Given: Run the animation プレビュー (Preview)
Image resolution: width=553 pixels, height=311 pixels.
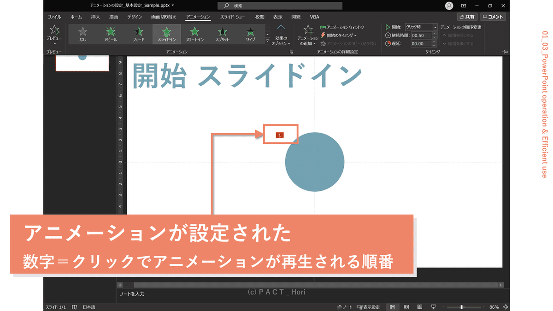Looking at the screenshot, I should coord(54,33).
